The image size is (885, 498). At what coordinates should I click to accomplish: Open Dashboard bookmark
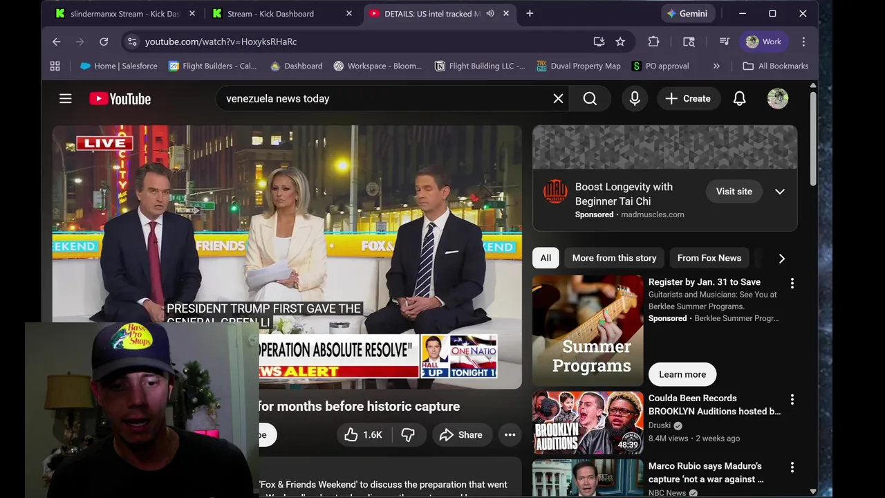297,66
